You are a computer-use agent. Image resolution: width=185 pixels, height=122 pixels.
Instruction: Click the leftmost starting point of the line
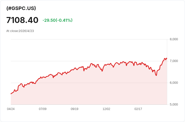point(11,94)
